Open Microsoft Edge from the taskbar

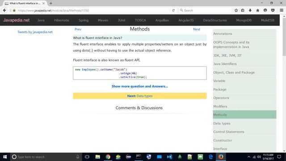210,157
